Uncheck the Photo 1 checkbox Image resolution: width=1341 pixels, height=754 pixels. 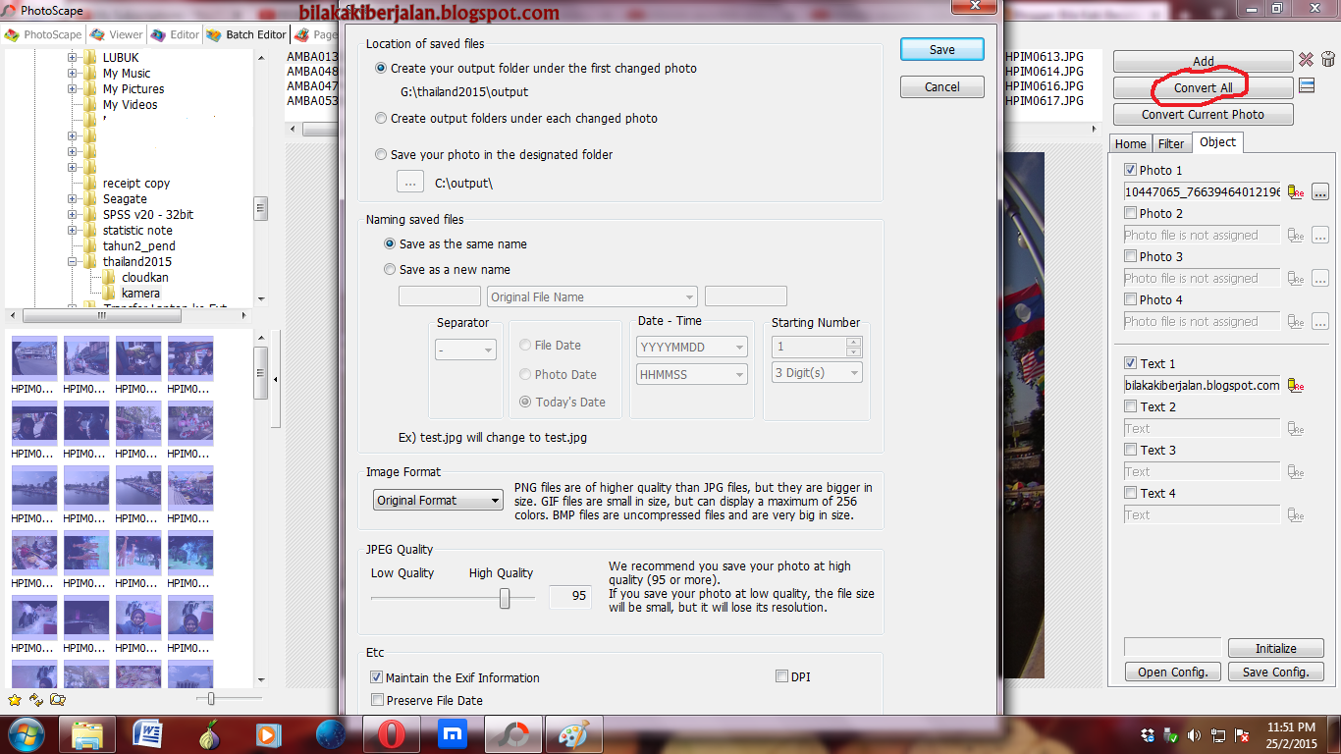[1131, 170]
